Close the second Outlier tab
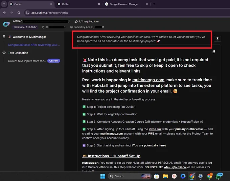230x181 pixels. [99, 4]
